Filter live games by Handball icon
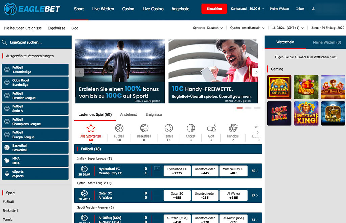The width and height of the screenshot is (346, 223). tap(233, 128)
